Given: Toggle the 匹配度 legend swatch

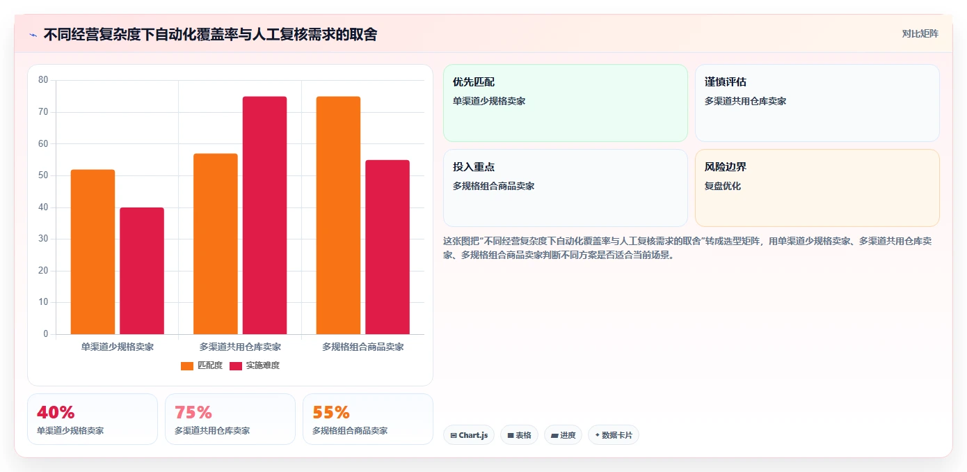Looking at the screenshot, I should pyautogui.click(x=187, y=365).
